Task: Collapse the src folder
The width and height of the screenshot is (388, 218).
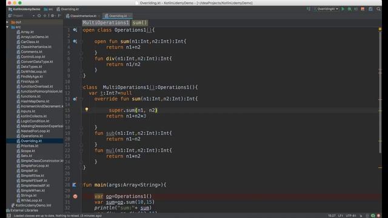Action: [7, 27]
